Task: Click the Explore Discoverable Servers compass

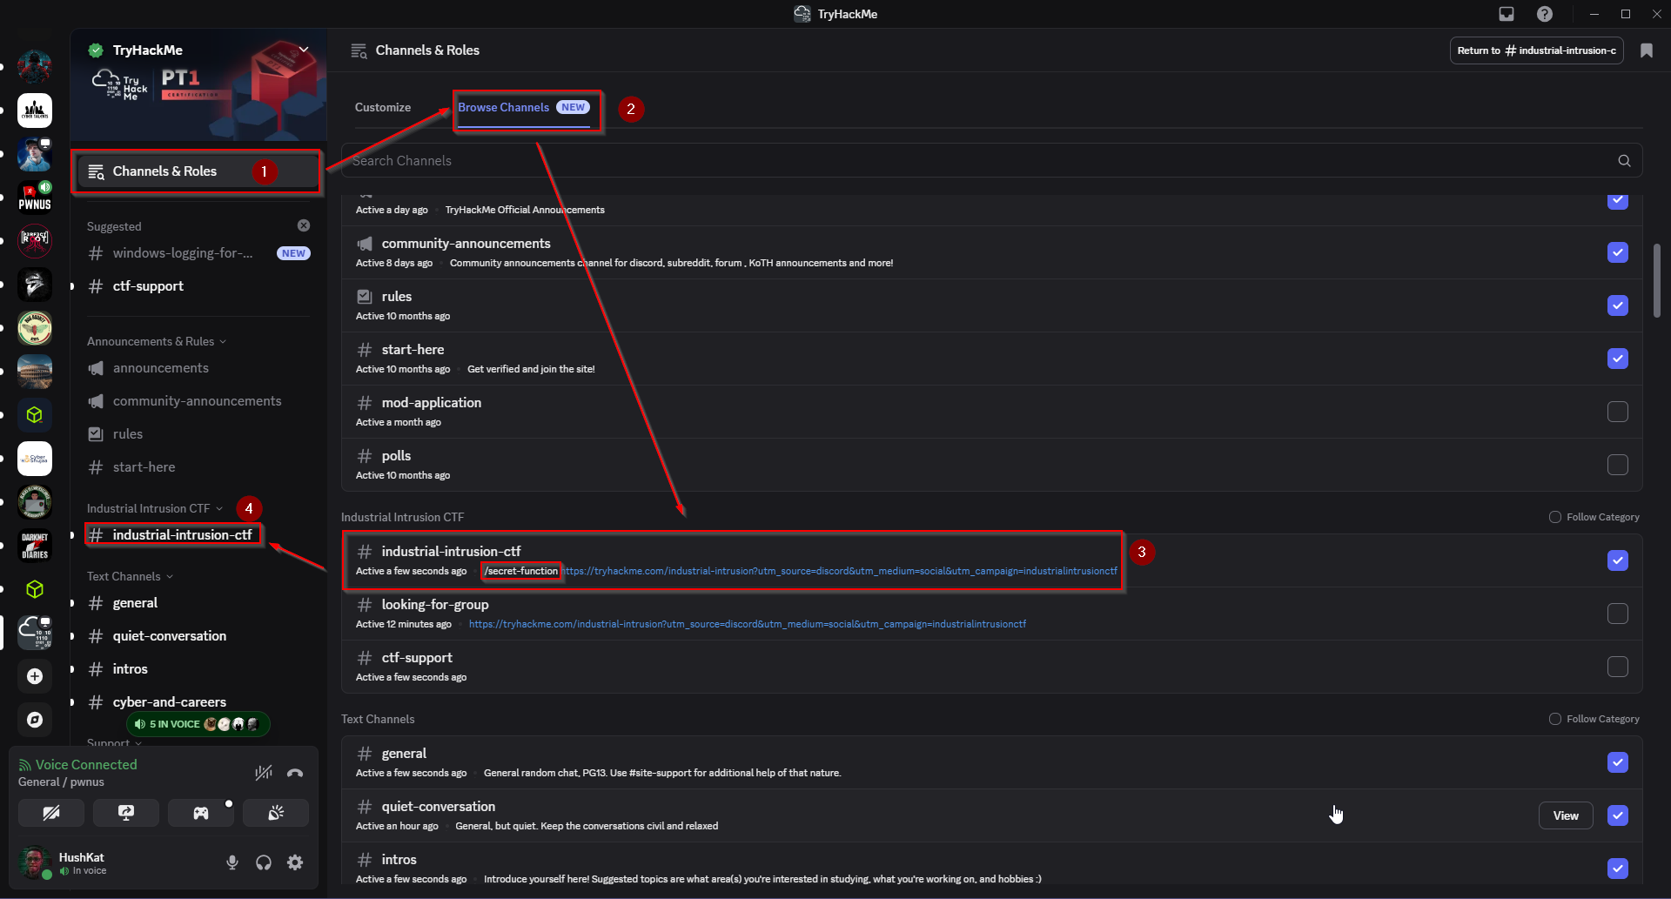Action: [35, 720]
